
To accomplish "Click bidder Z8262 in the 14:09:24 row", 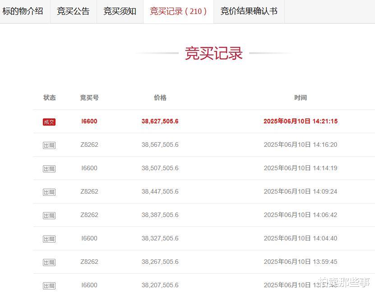I will tap(89, 191).
